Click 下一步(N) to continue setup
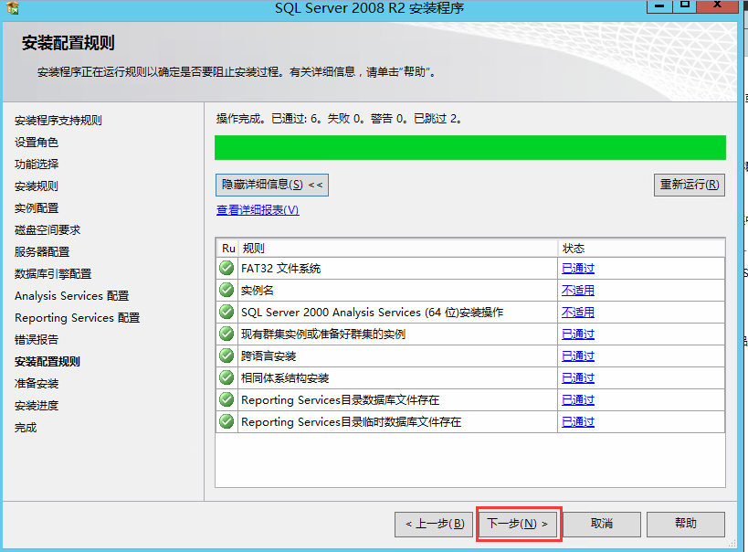This screenshot has height=552, width=748. (519, 524)
